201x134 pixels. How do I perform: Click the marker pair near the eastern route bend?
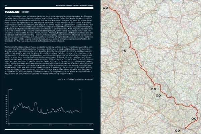(x=194, y=118)
